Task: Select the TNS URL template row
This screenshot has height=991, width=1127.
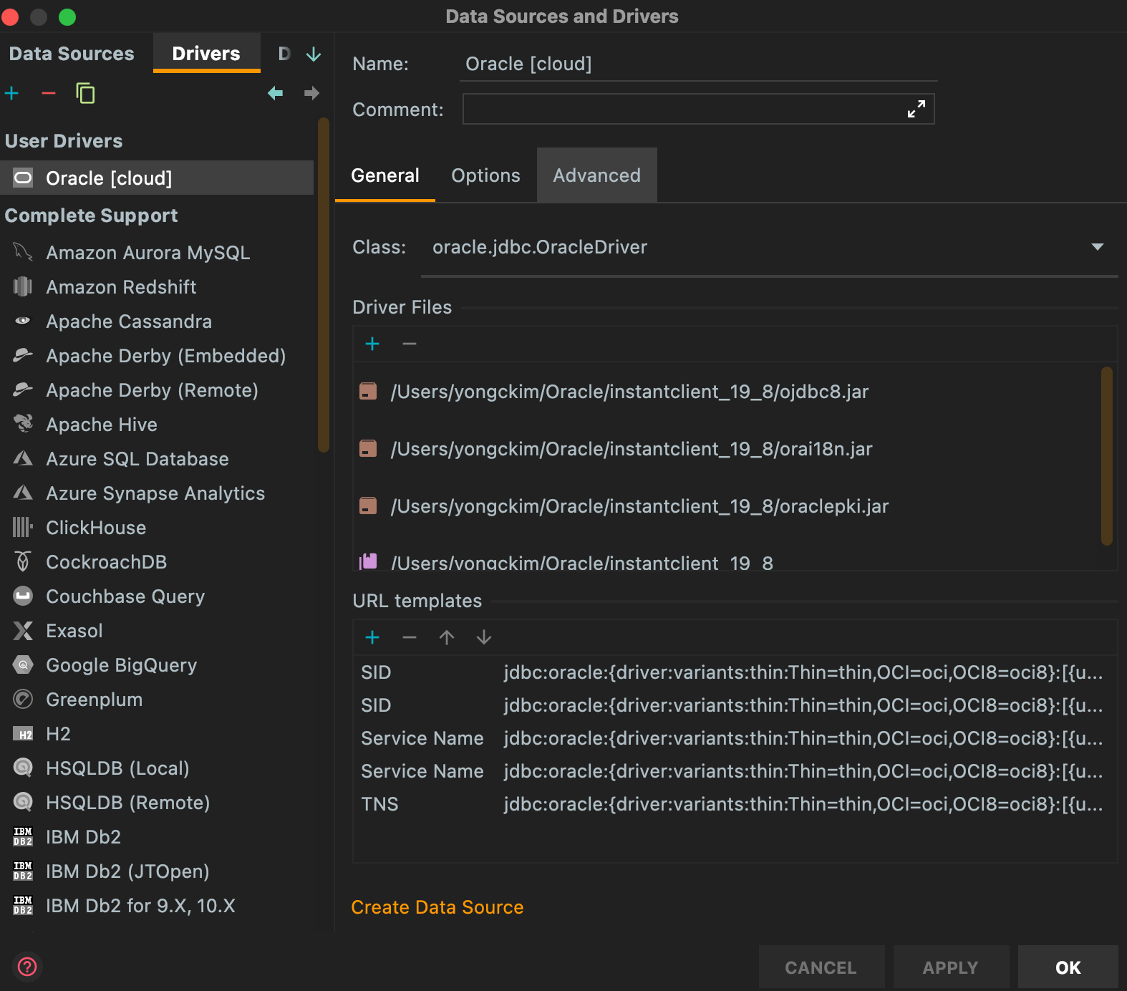Action: point(735,804)
